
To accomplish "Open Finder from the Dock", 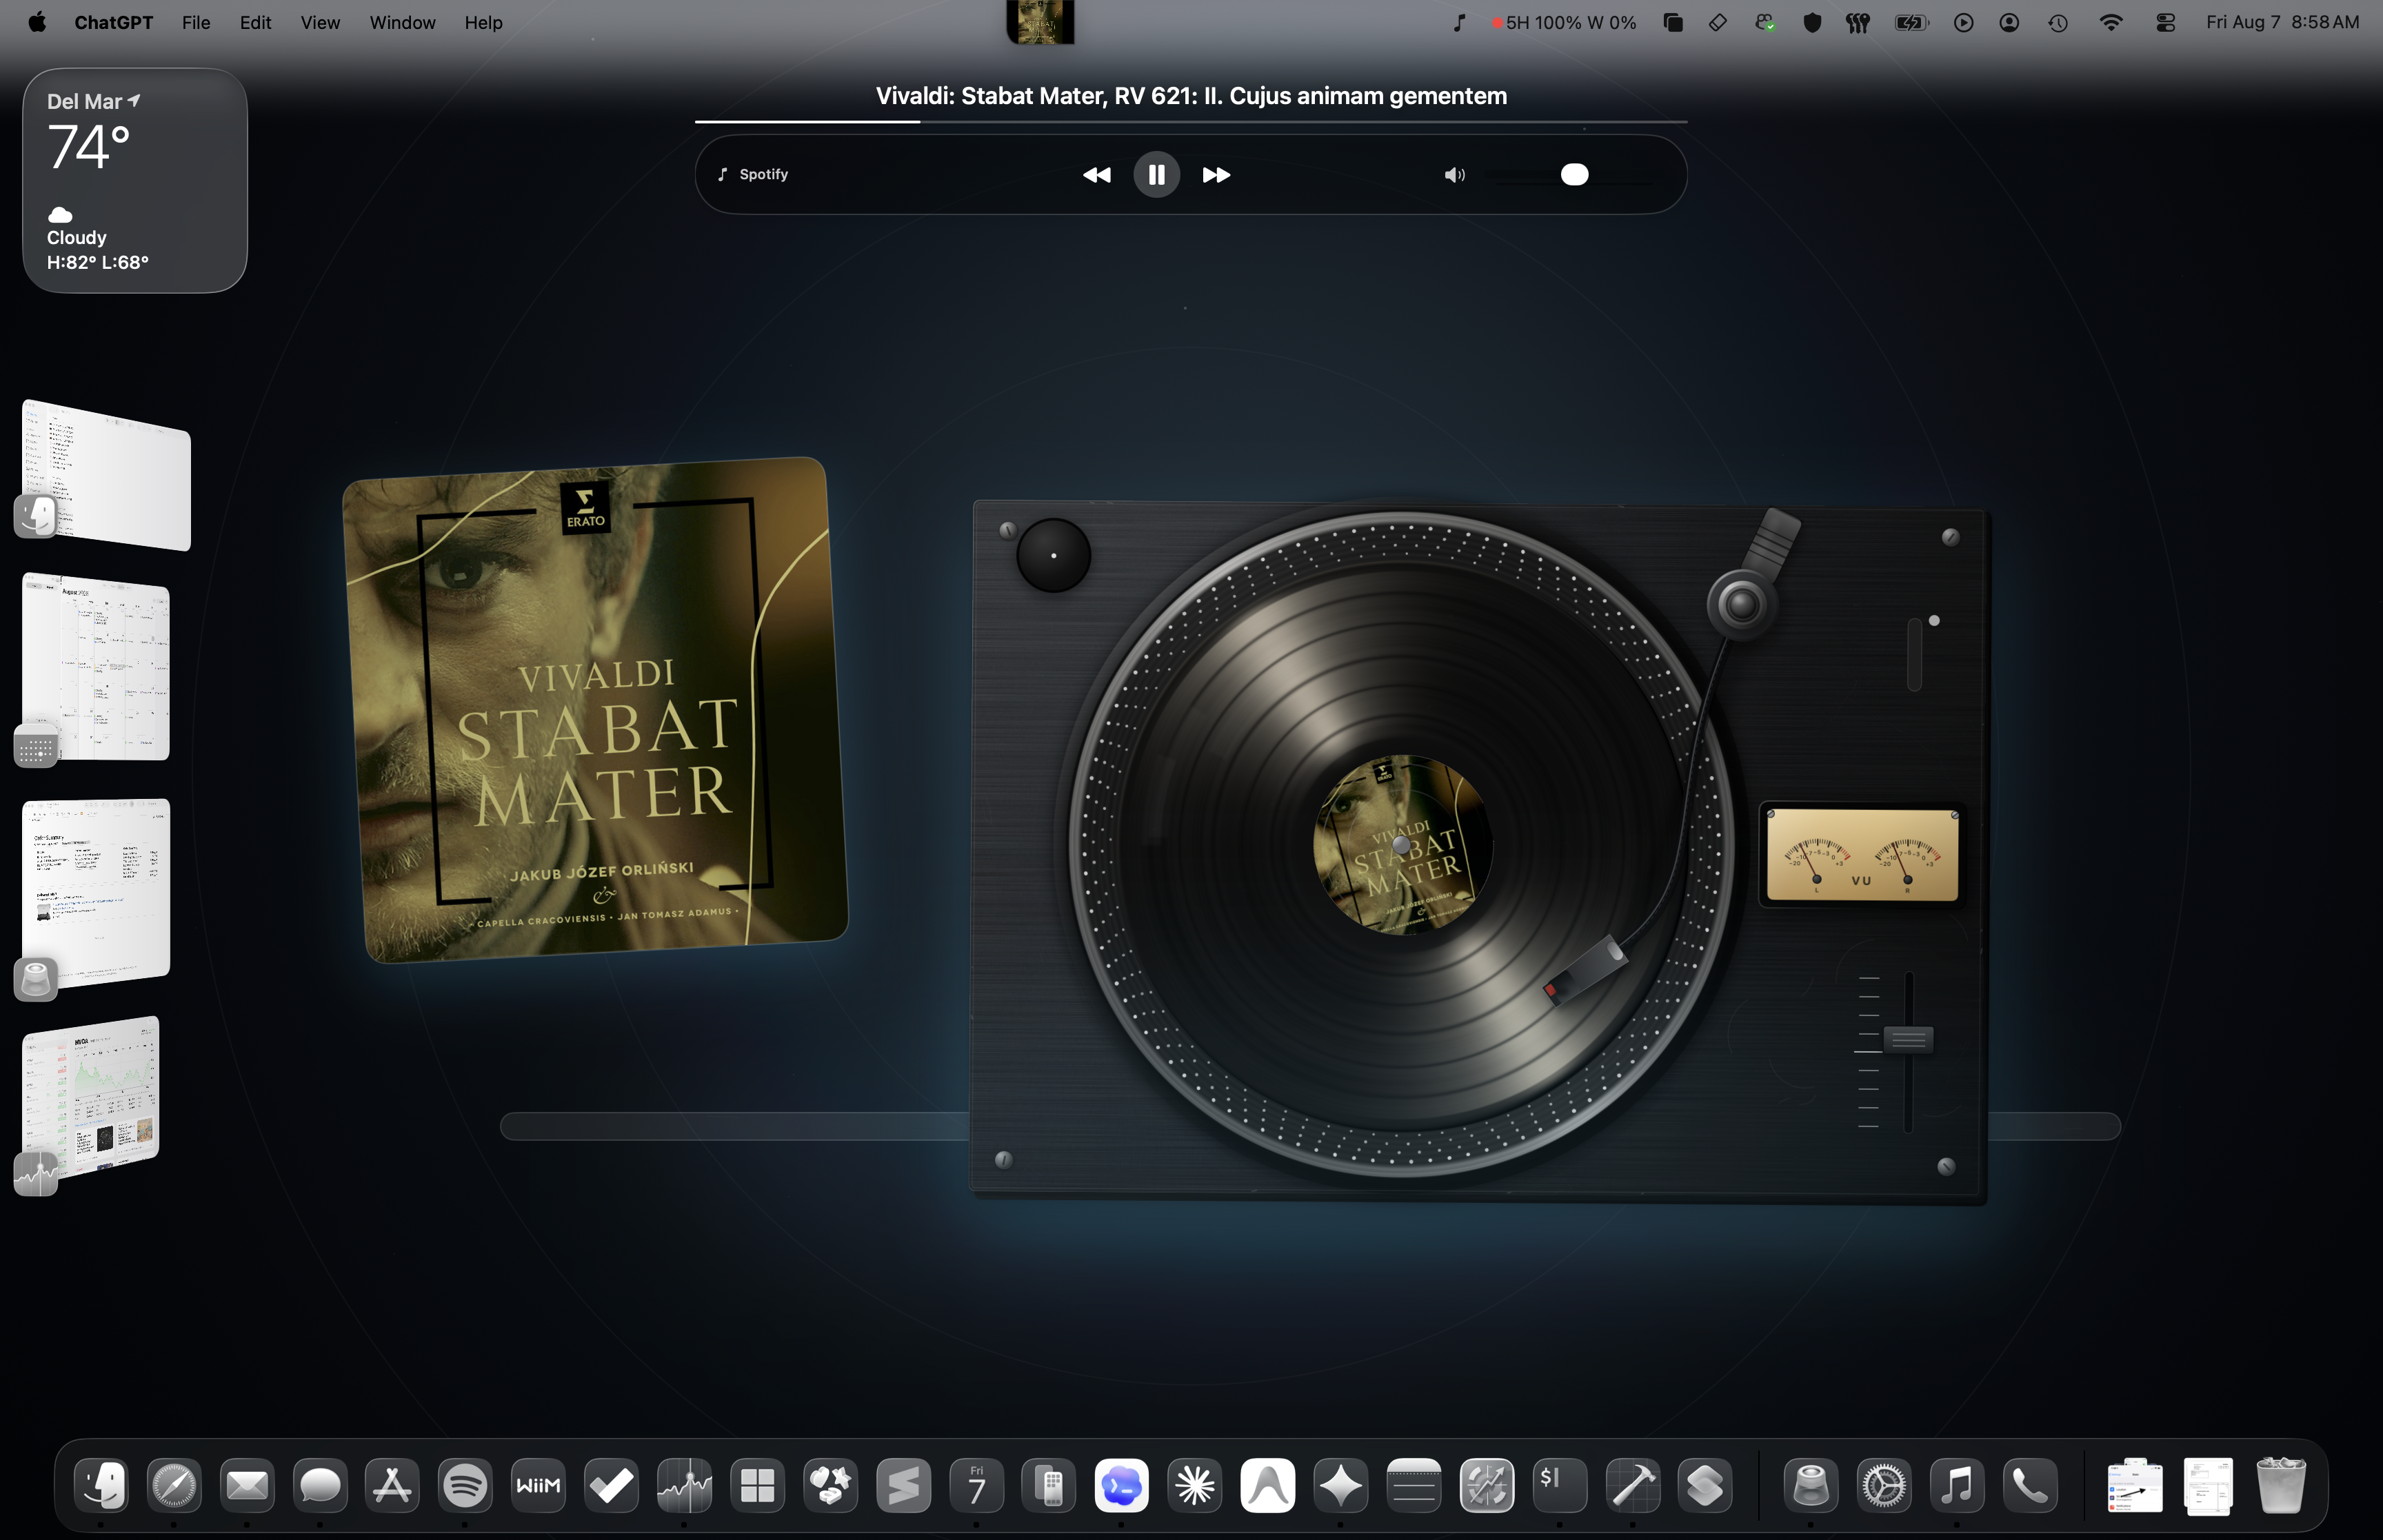I will [101, 1485].
